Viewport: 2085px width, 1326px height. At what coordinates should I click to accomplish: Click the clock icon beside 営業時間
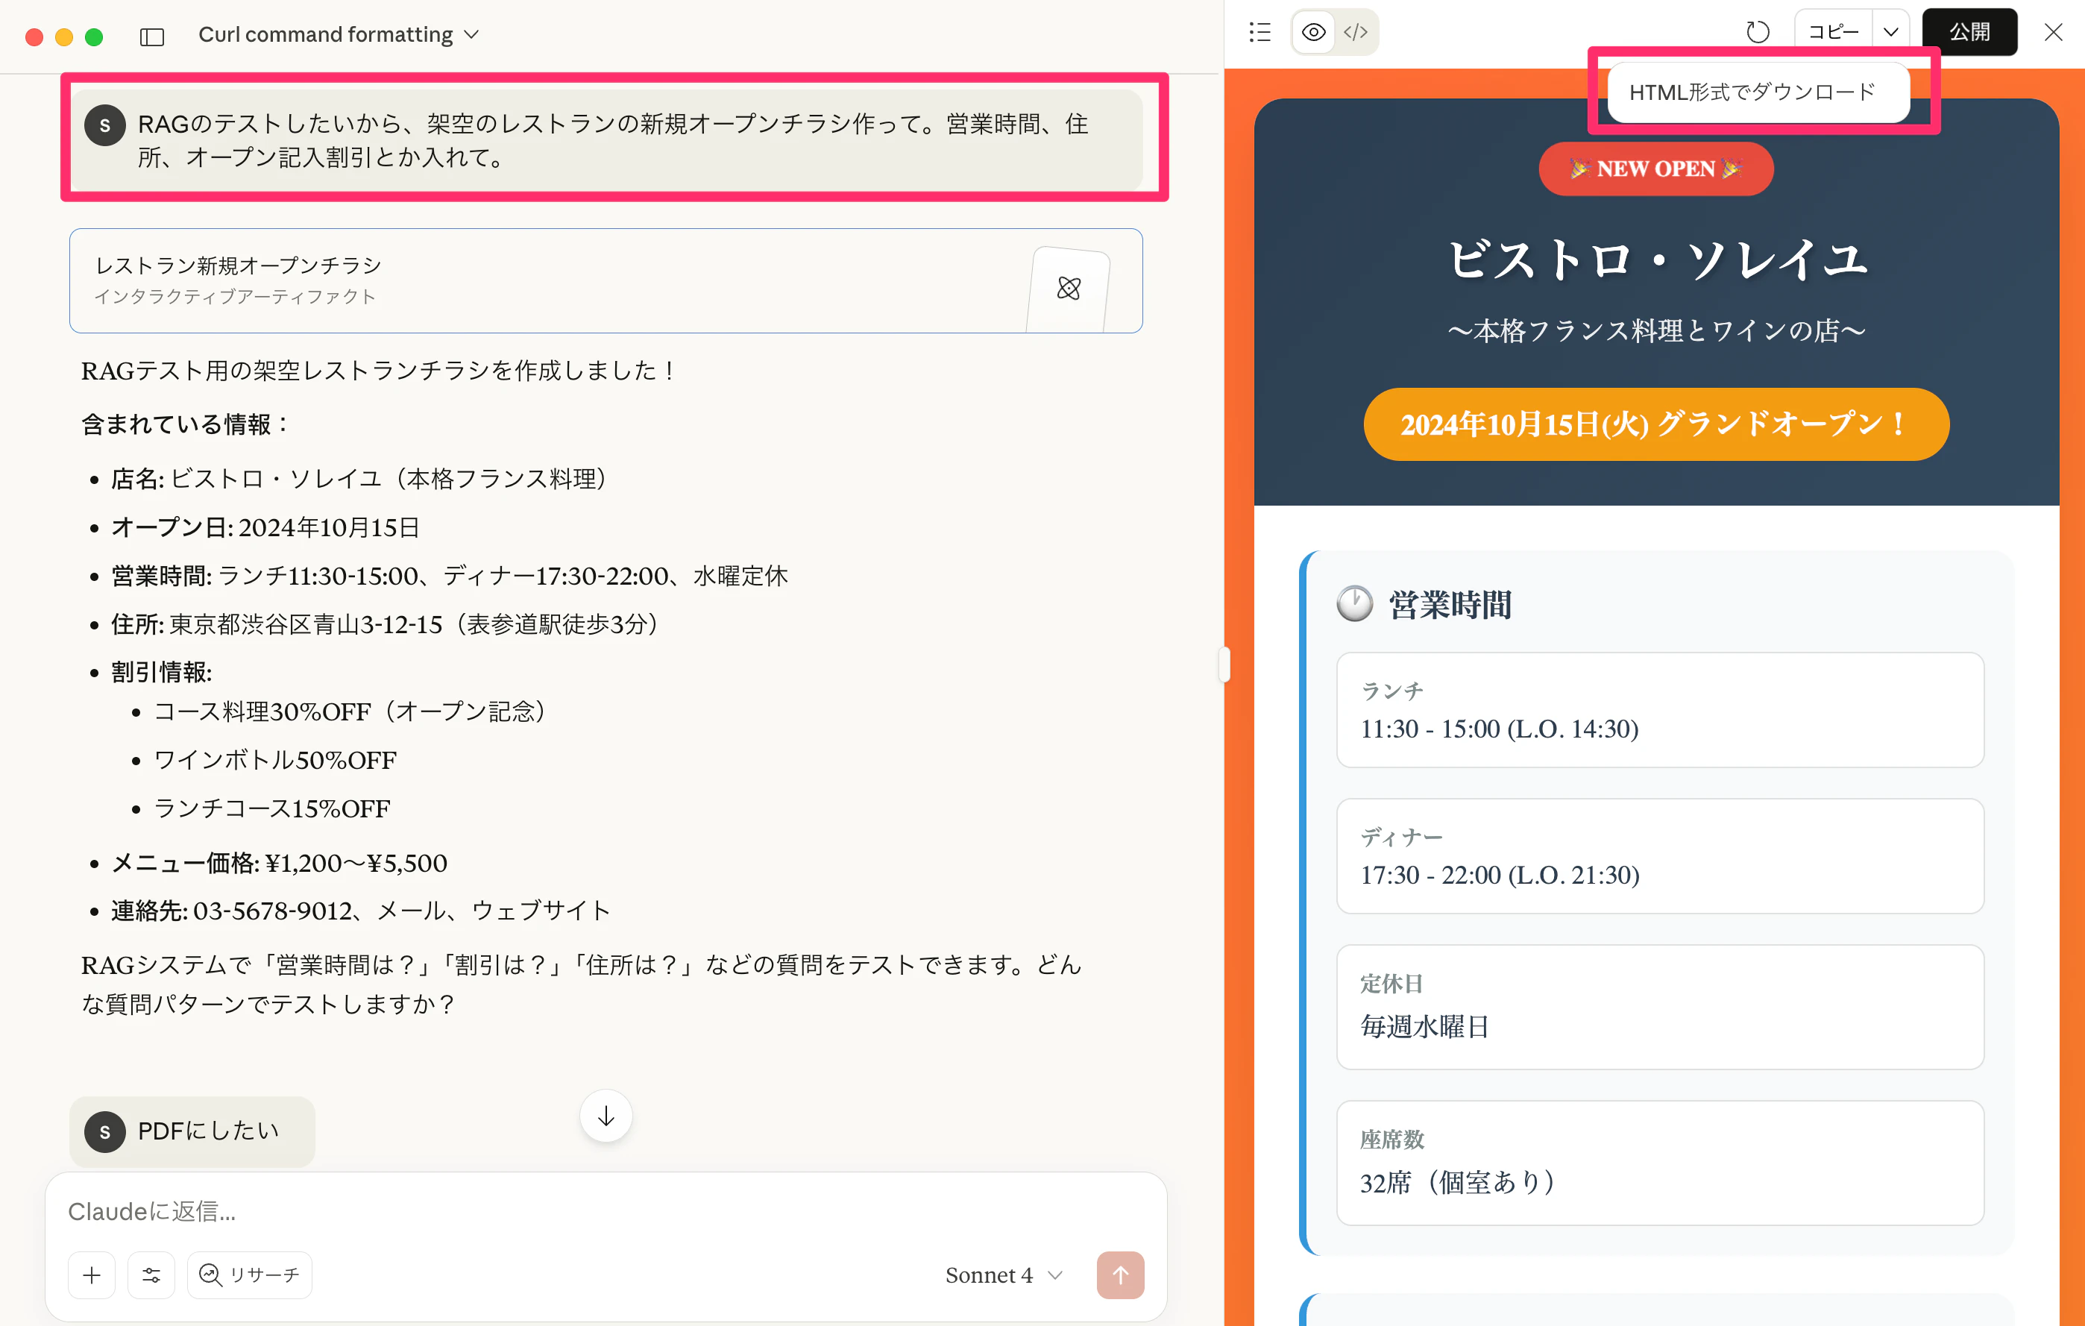point(1355,603)
